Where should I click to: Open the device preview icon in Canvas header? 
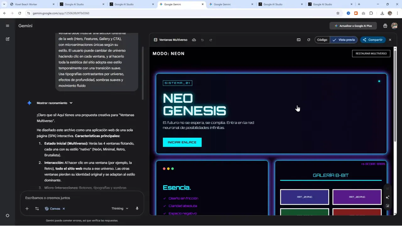click(299, 40)
